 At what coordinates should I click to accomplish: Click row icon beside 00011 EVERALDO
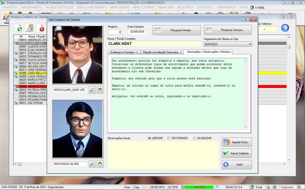[16, 53]
